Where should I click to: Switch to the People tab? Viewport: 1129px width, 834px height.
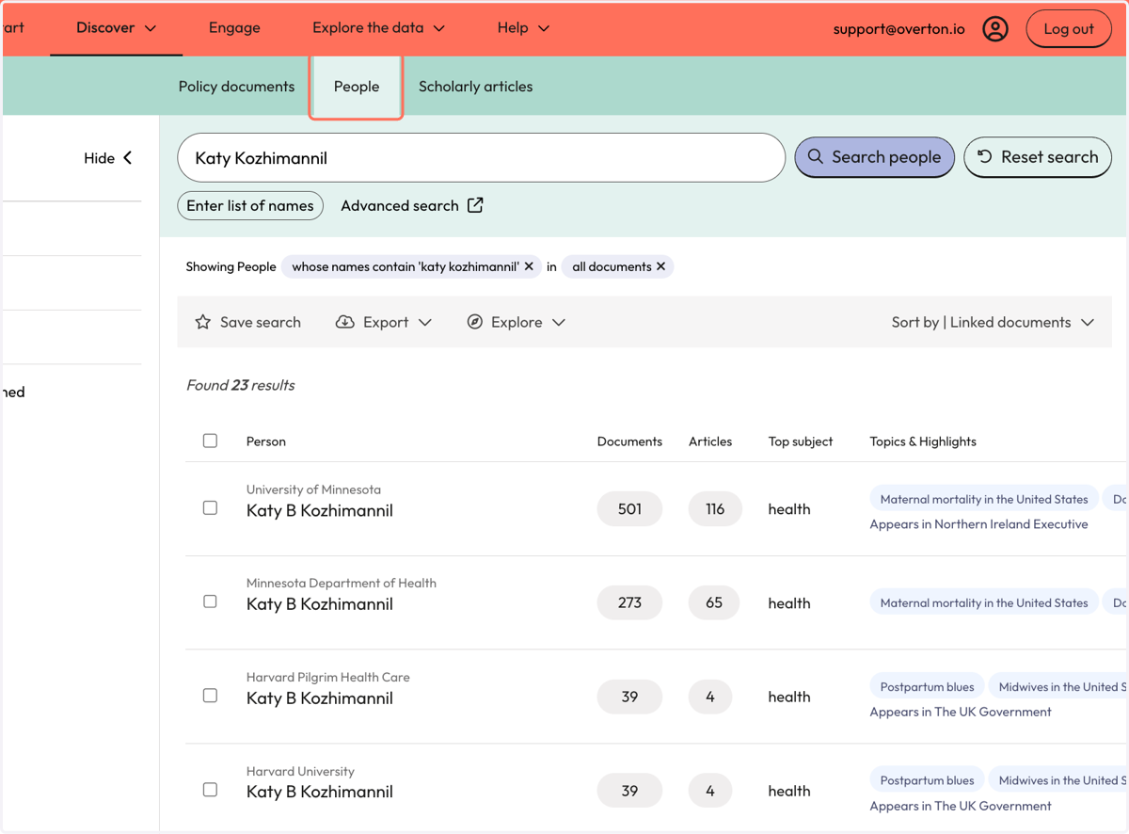(x=357, y=87)
